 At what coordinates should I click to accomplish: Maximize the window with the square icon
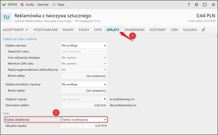(205, 4)
